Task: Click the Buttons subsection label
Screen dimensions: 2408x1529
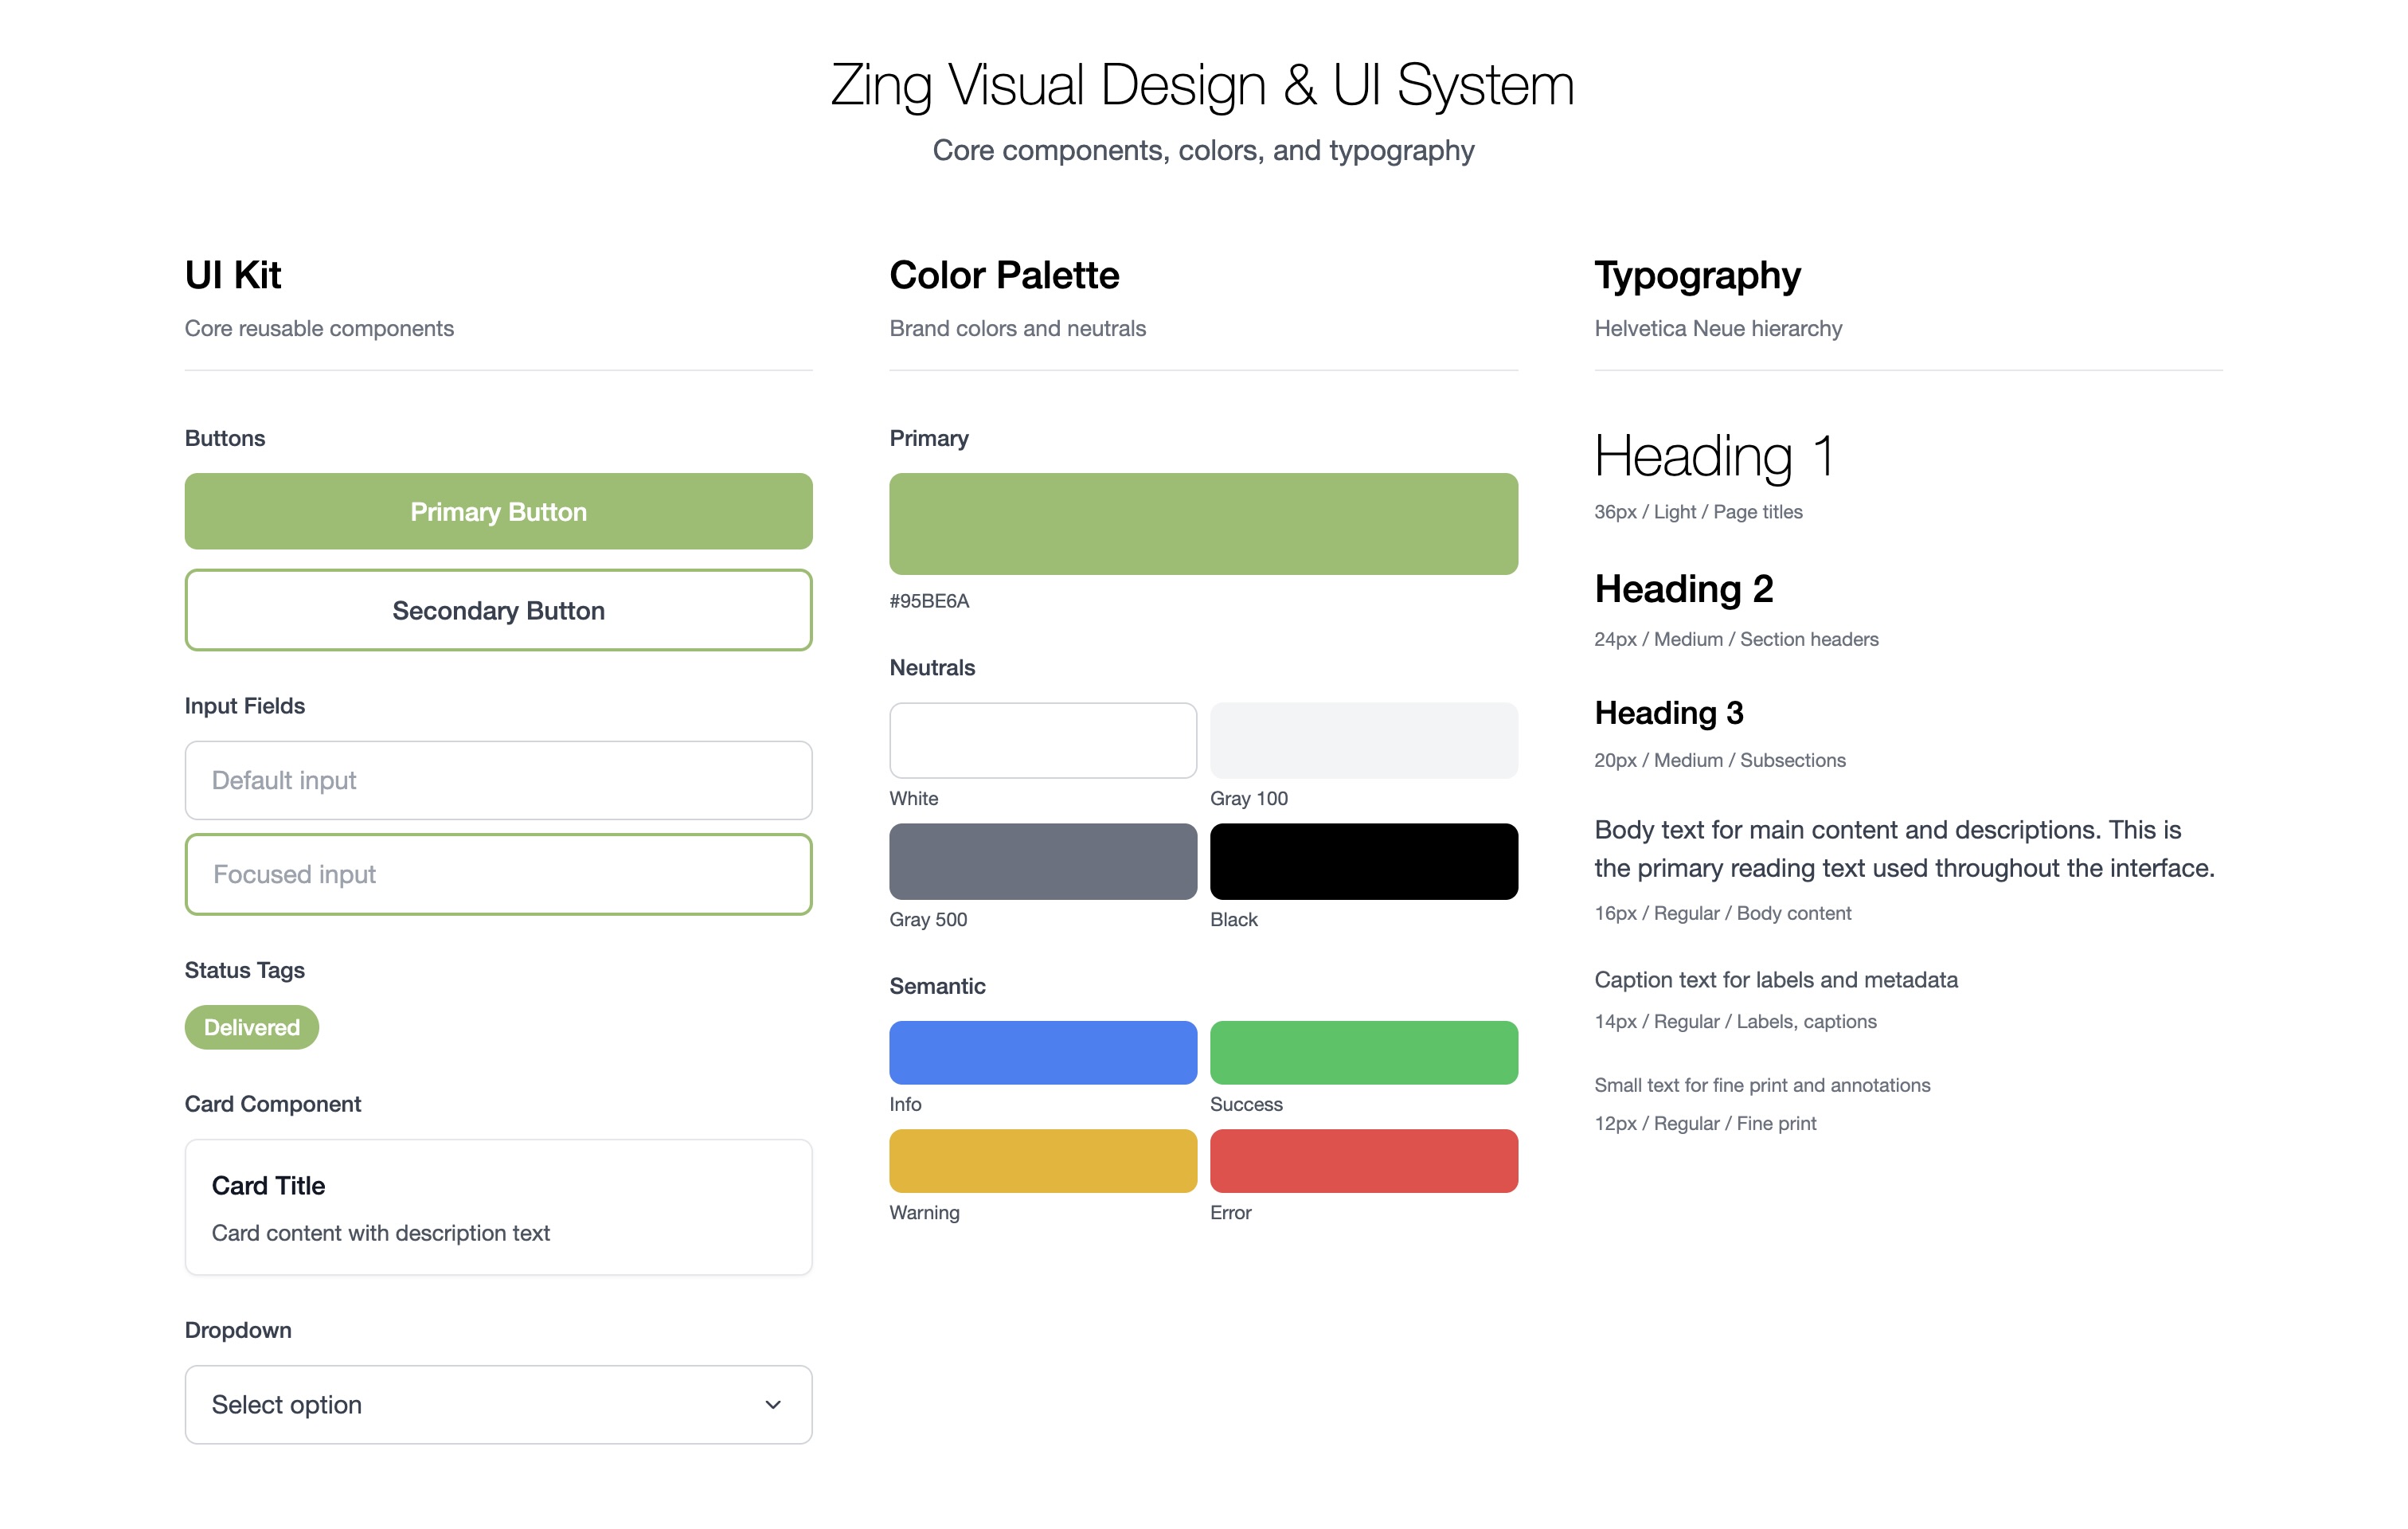Action: [225, 438]
